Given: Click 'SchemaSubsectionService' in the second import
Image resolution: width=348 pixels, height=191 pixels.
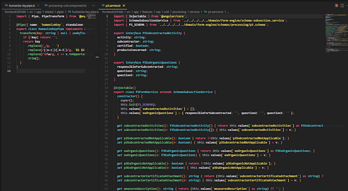Looking at the screenshot, I should [148, 20].
